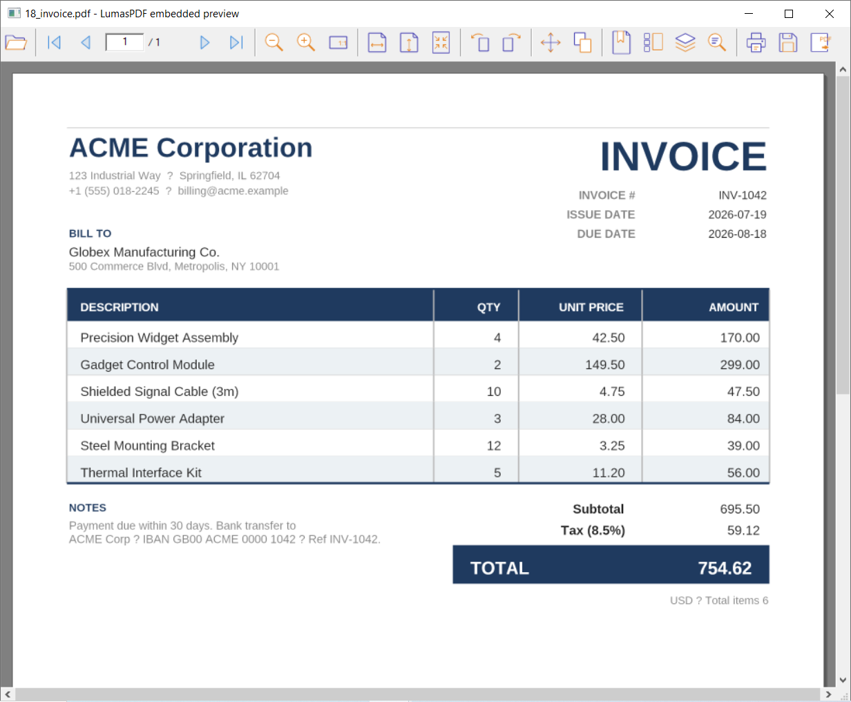Click the vertical scrollbar down arrow
Viewport: 851px width, 702px height.
coord(843,680)
